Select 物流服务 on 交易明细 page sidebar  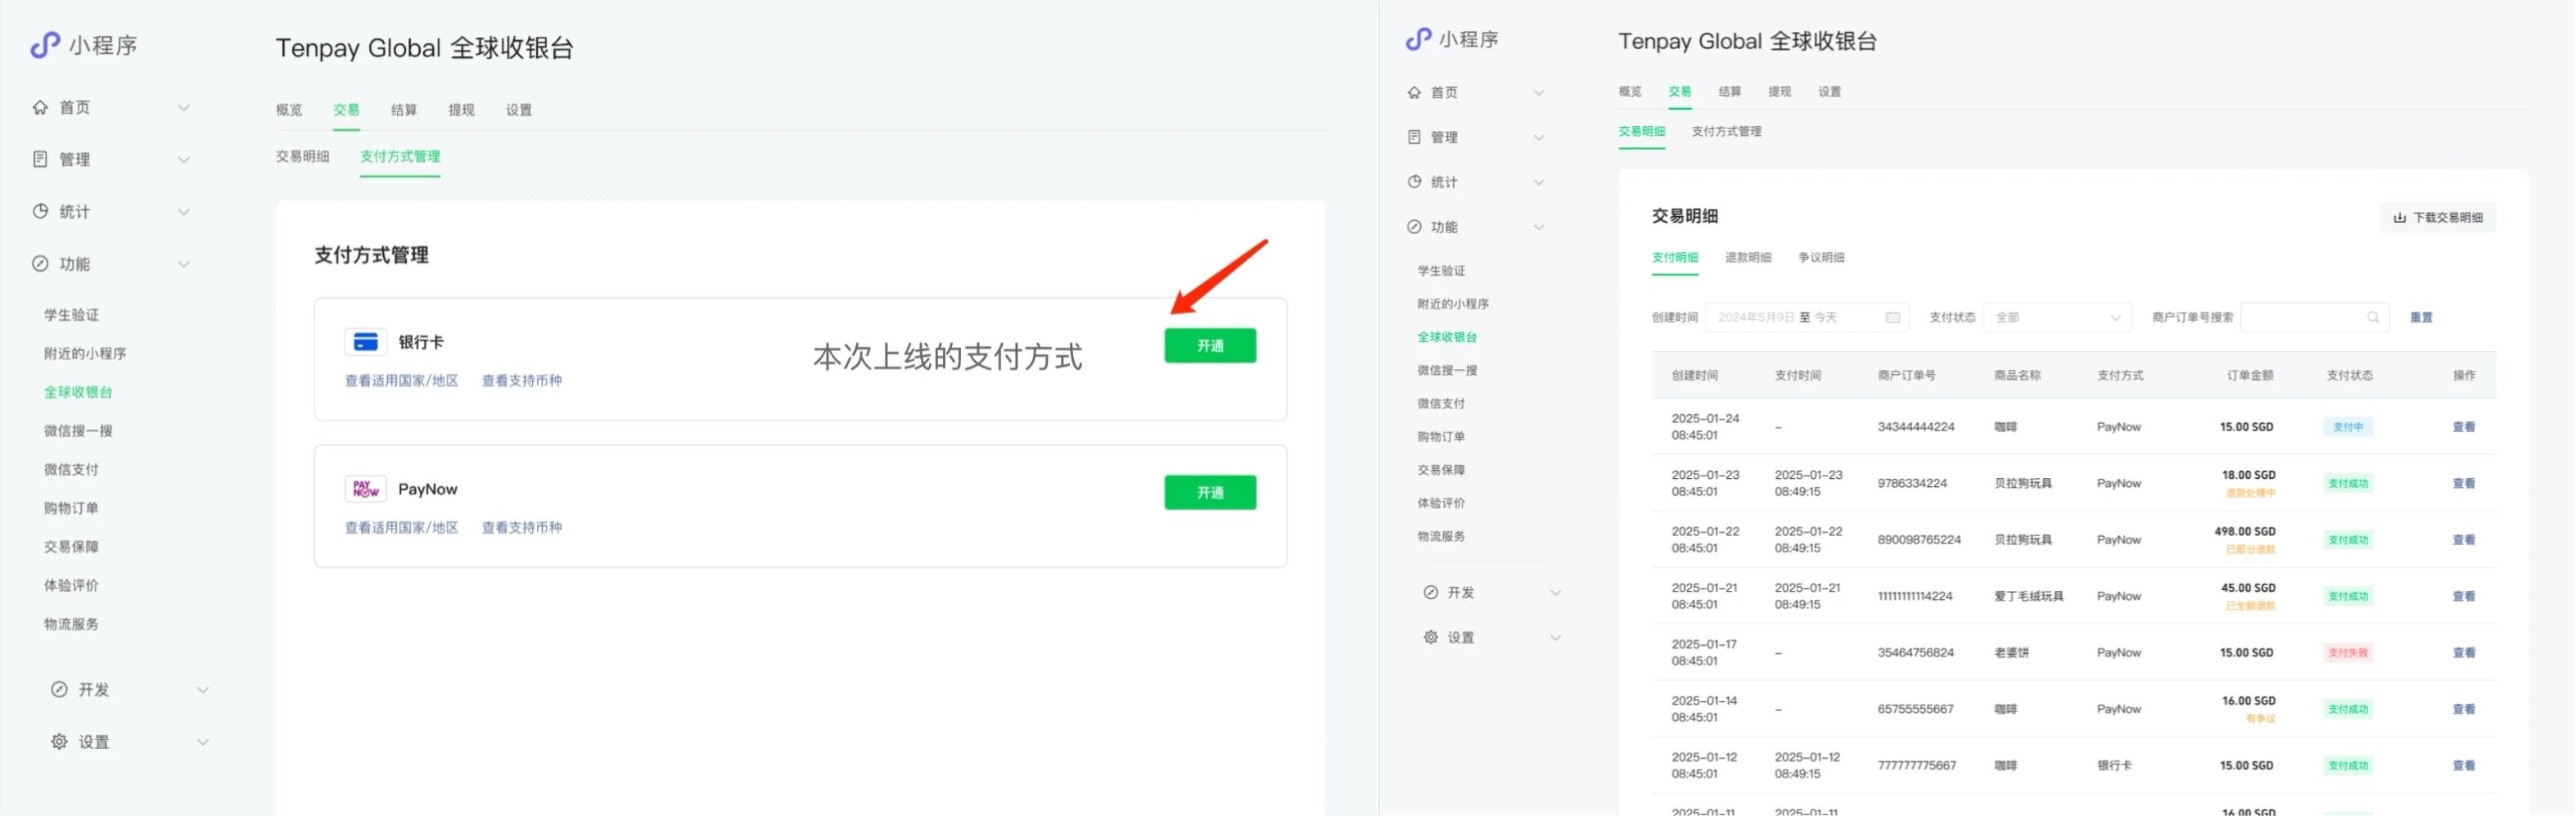[x=1441, y=536]
